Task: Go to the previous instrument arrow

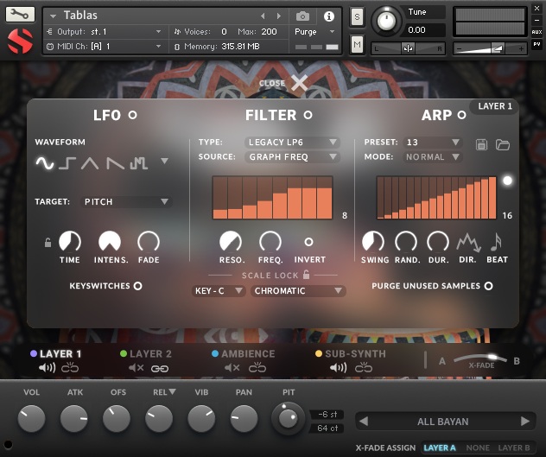Action: tap(263, 16)
